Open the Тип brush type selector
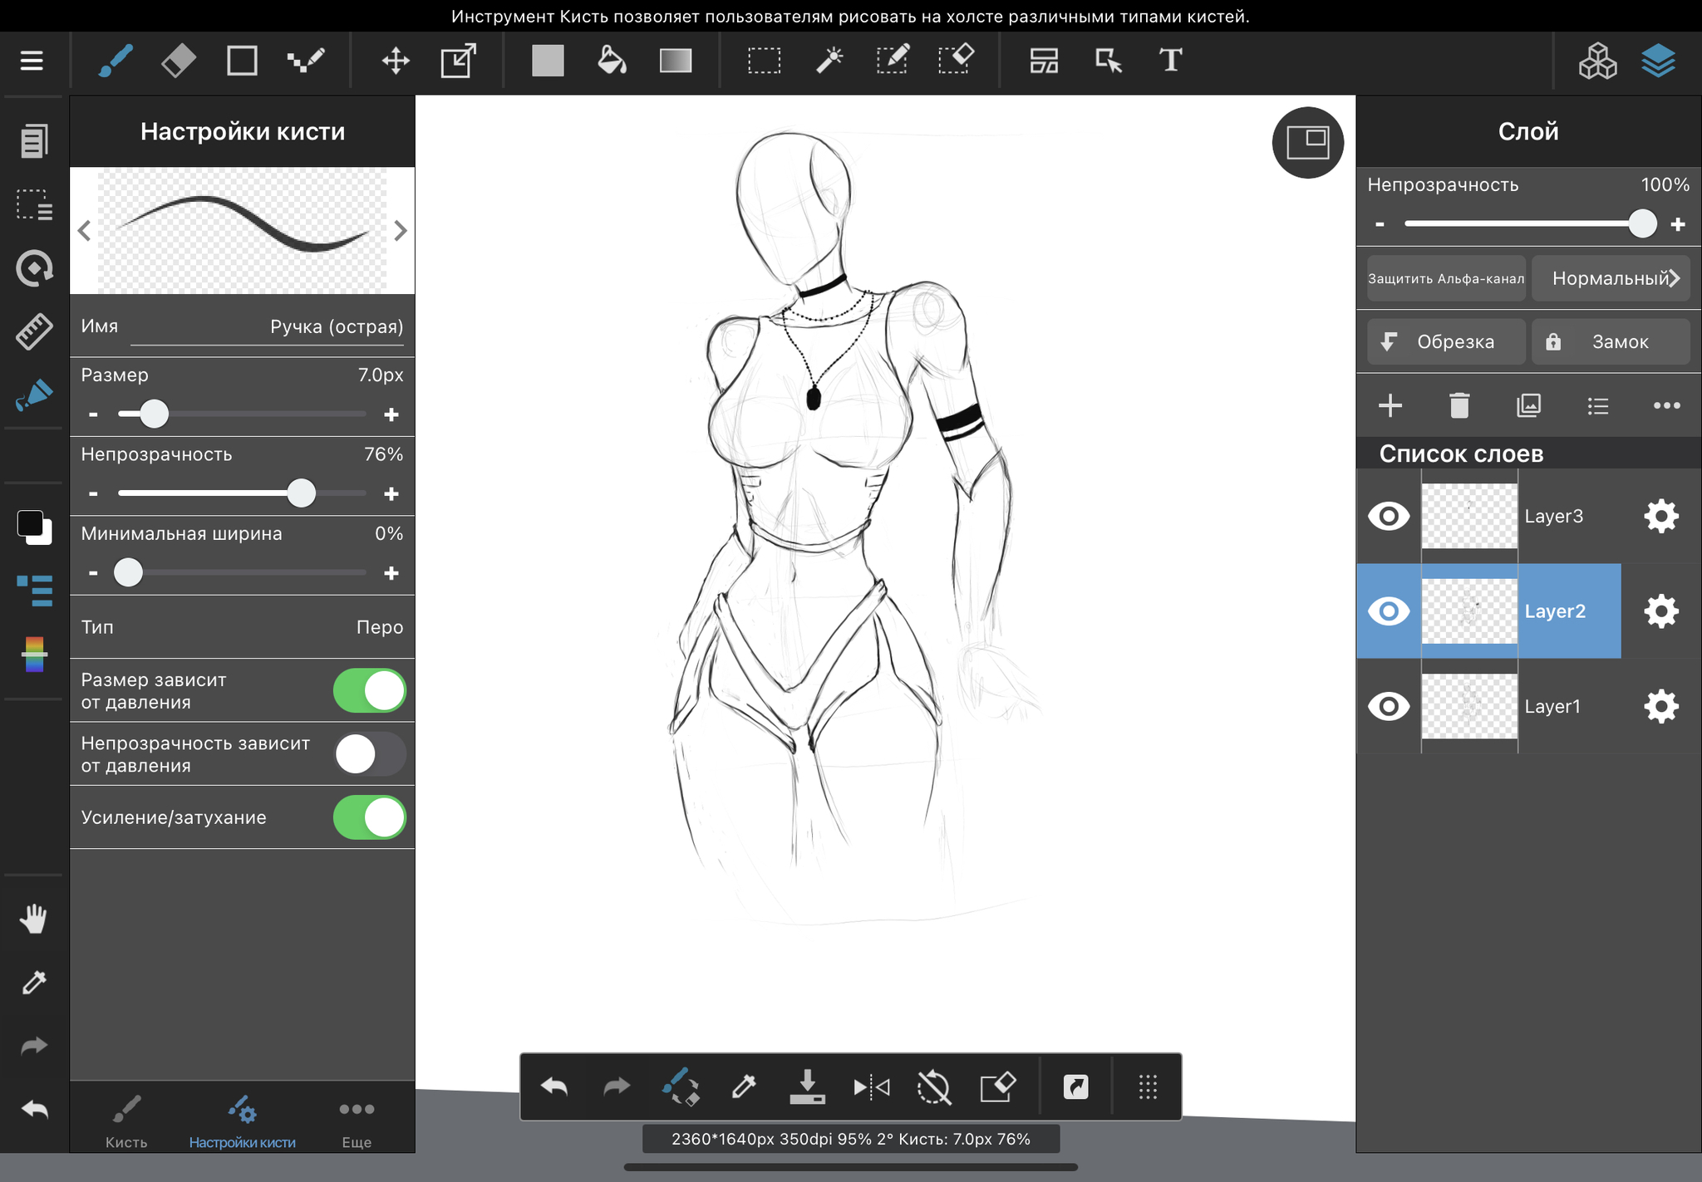 (x=242, y=627)
